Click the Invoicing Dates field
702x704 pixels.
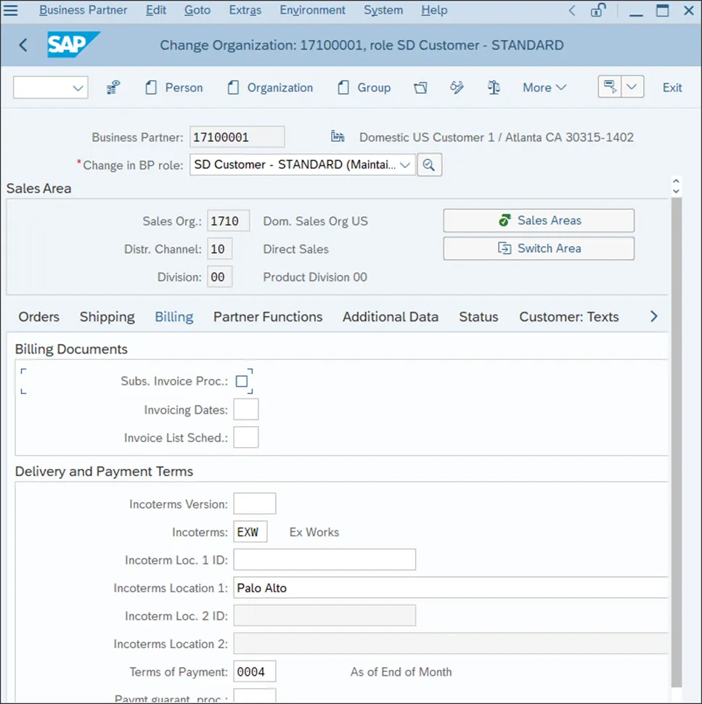tap(245, 409)
